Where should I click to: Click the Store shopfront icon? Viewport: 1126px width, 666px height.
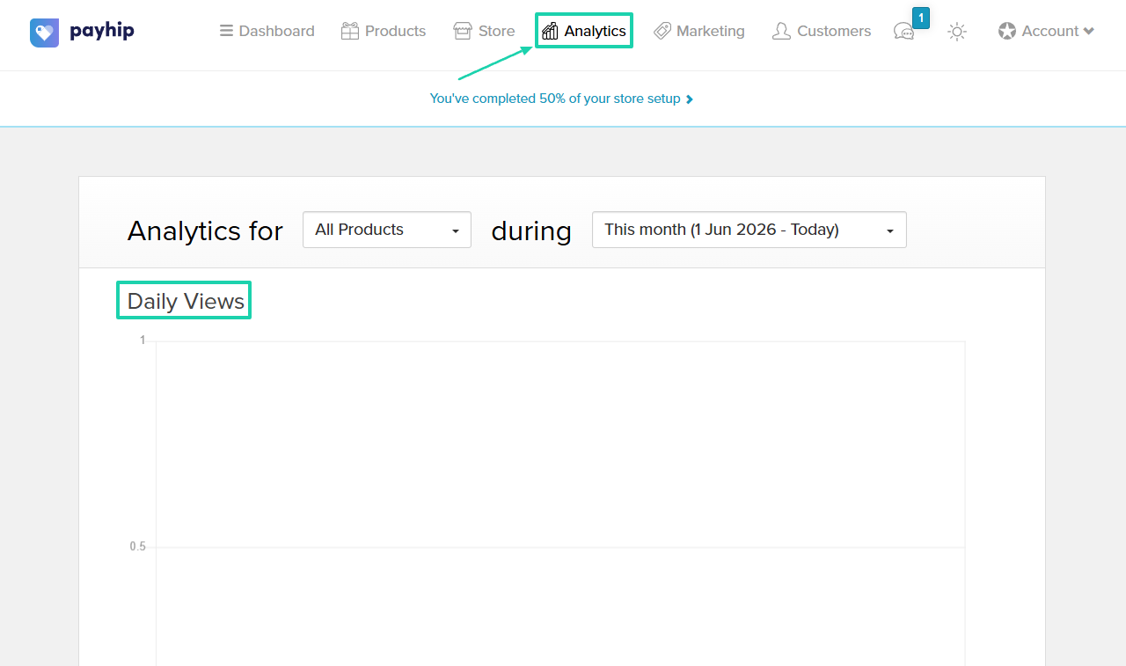[463, 31]
